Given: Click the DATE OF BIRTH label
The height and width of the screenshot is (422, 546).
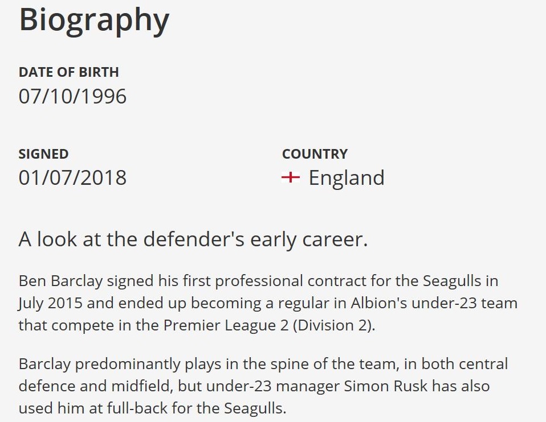Looking at the screenshot, I should (x=68, y=72).
